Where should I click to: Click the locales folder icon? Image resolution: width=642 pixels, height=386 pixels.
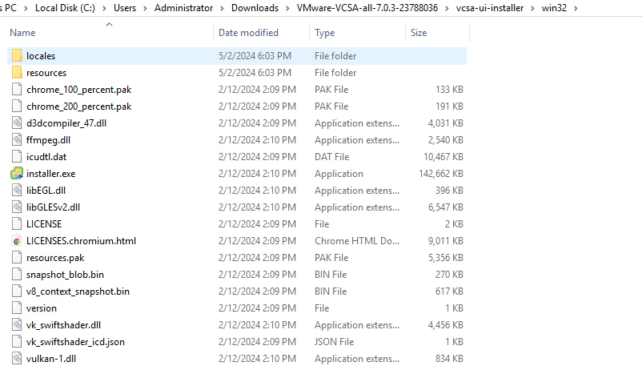click(17, 56)
